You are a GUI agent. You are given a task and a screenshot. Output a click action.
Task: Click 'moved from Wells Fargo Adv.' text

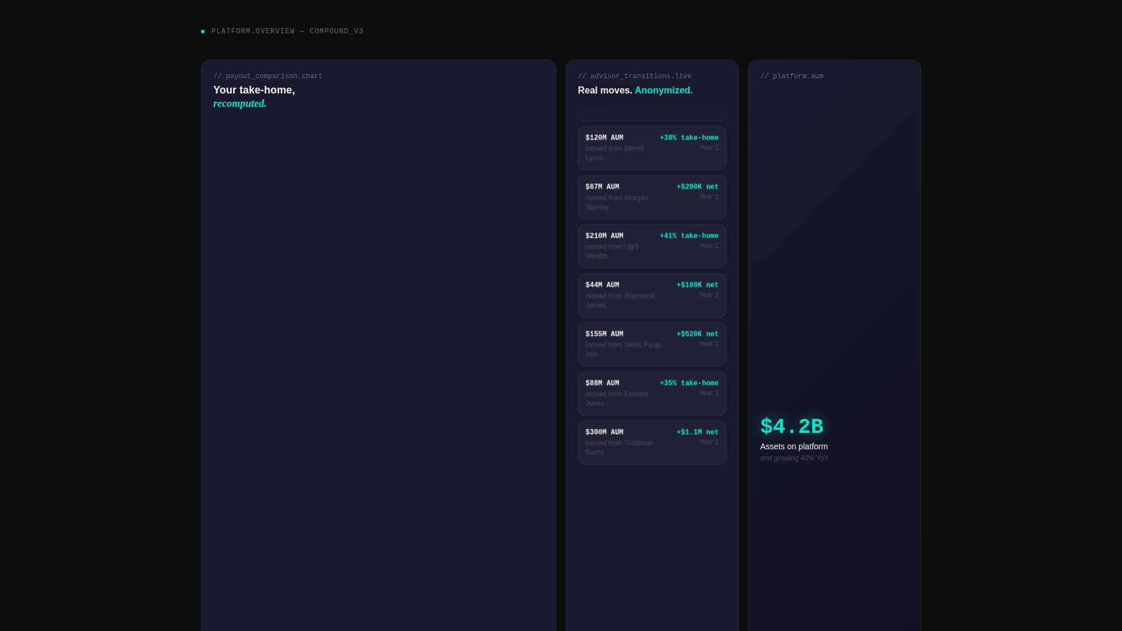pos(624,349)
